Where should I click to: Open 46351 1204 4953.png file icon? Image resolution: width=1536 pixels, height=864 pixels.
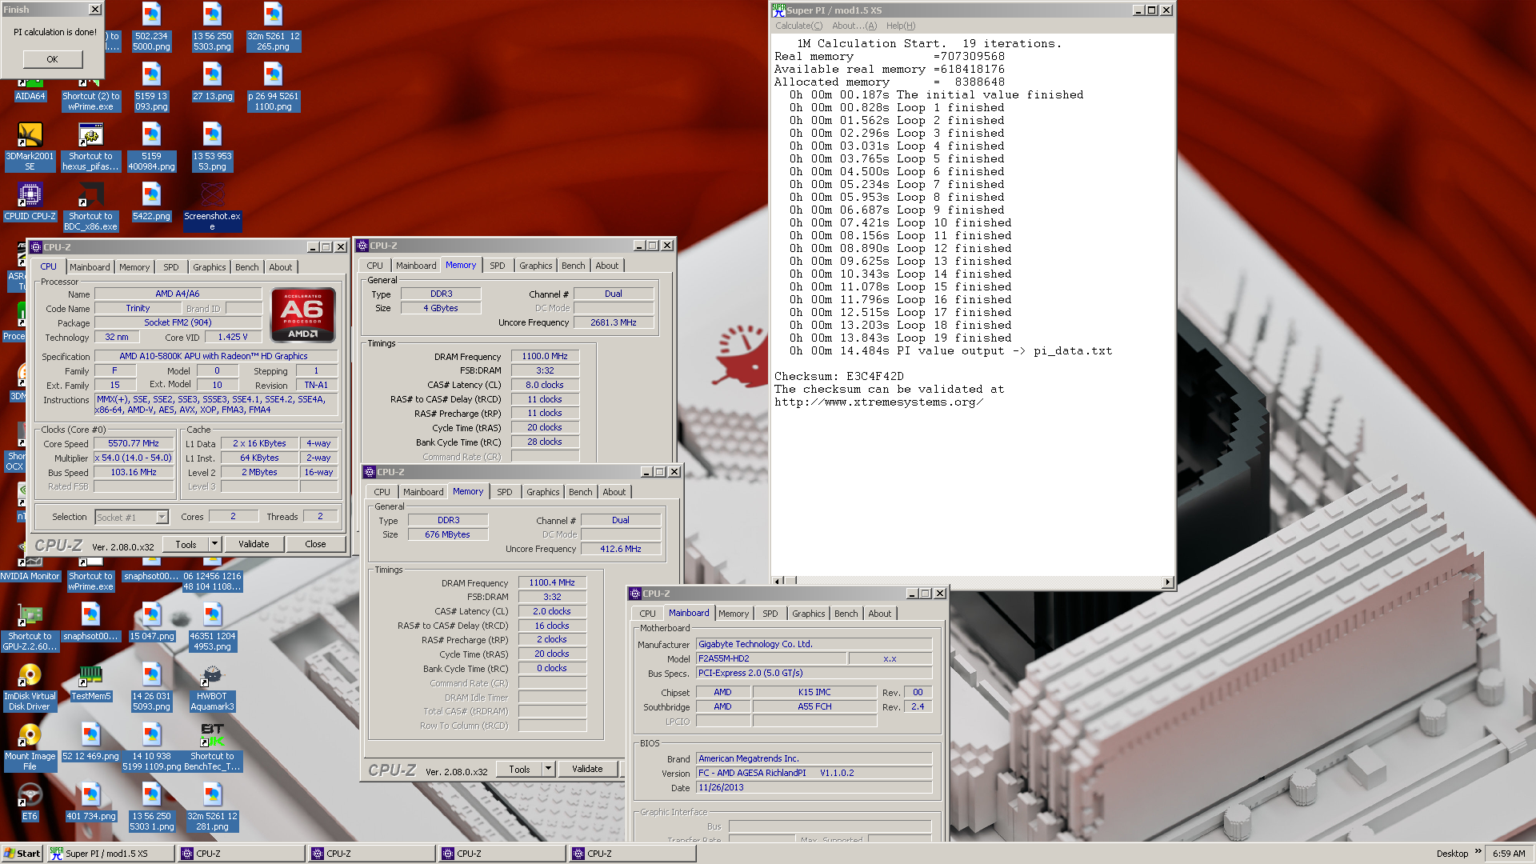pyautogui.click(x=212, y=627)
